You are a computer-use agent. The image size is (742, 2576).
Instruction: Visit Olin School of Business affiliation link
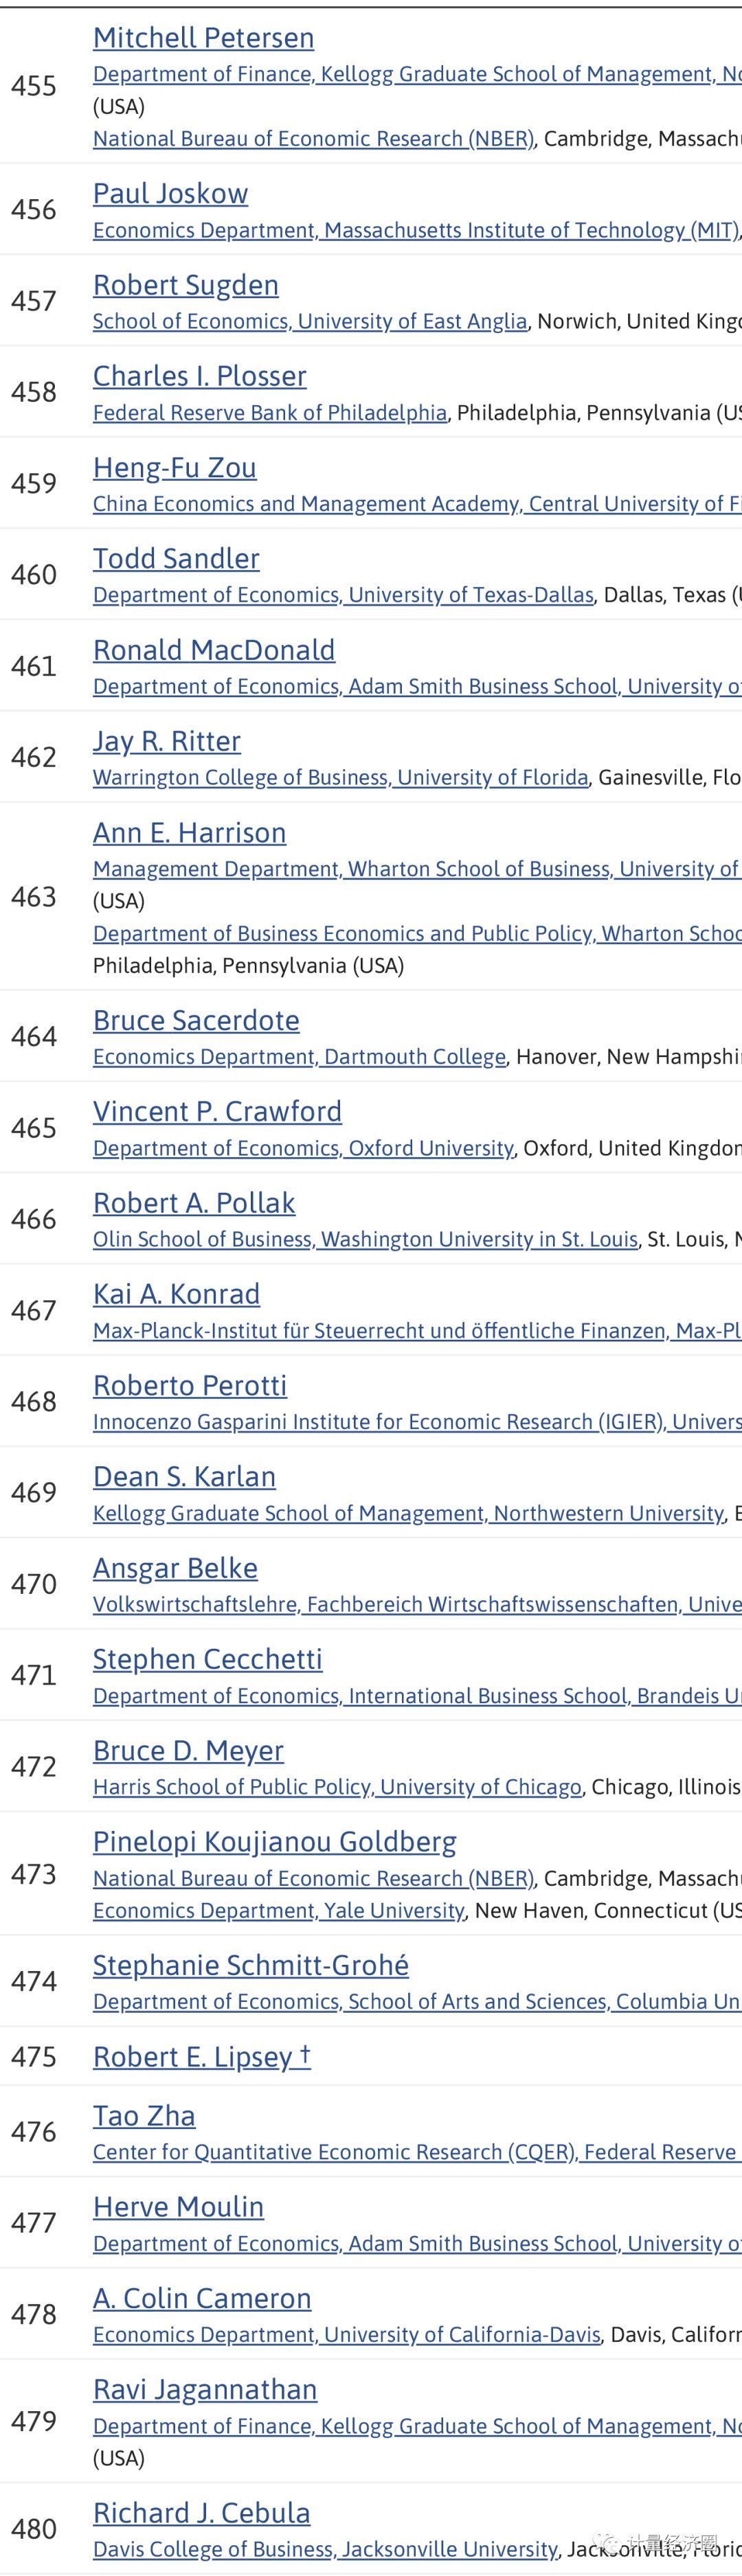(x=365, y=1240)
